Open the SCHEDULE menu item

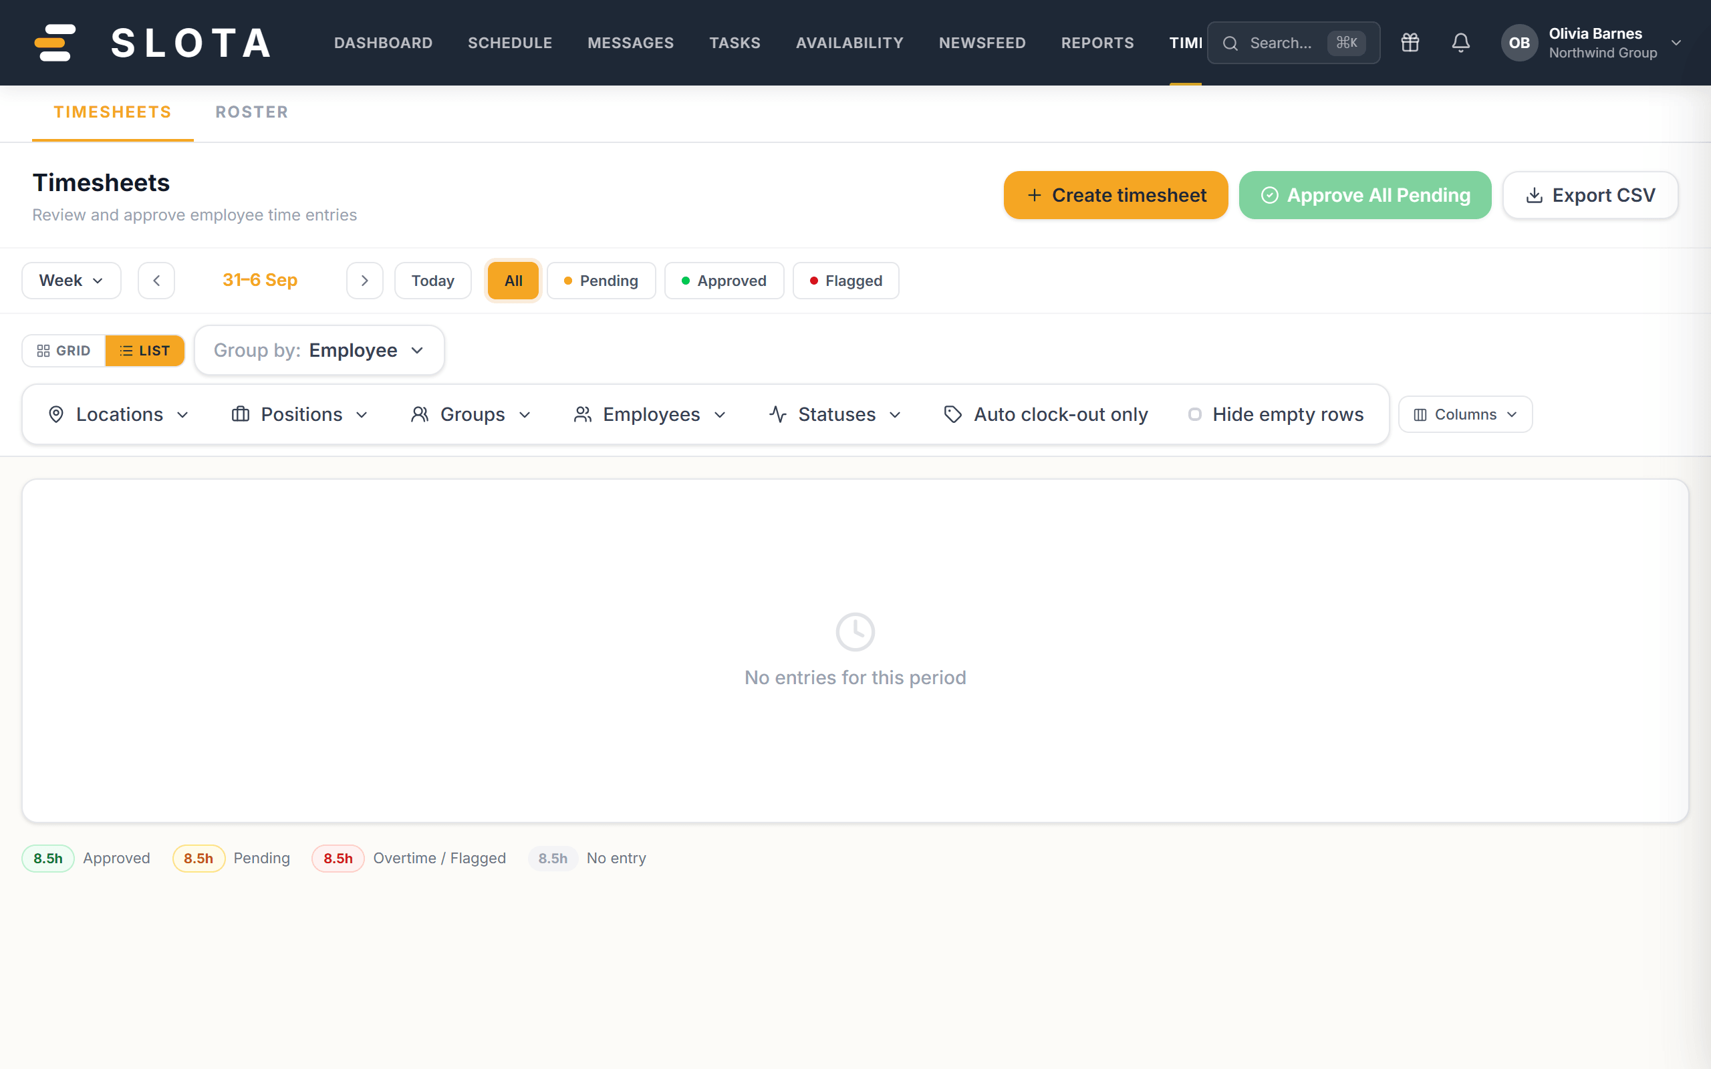[510, 42]
